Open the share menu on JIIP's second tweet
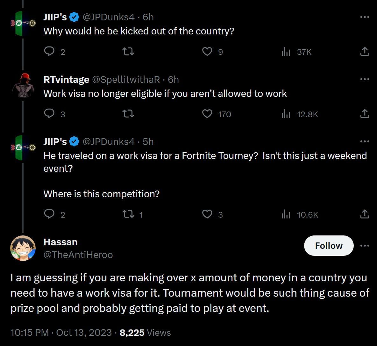The width and height of the screenshot is (377, 346). coord(365,214)
